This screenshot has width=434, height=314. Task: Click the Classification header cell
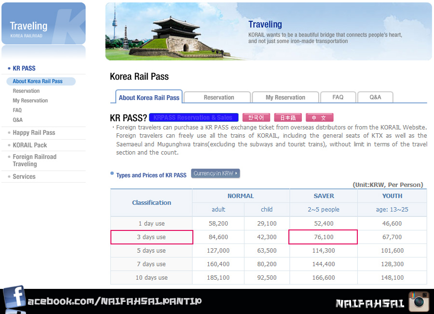[151, 202]
